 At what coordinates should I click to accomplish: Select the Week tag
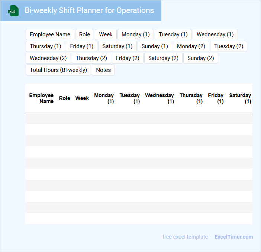tap(106, 34)
